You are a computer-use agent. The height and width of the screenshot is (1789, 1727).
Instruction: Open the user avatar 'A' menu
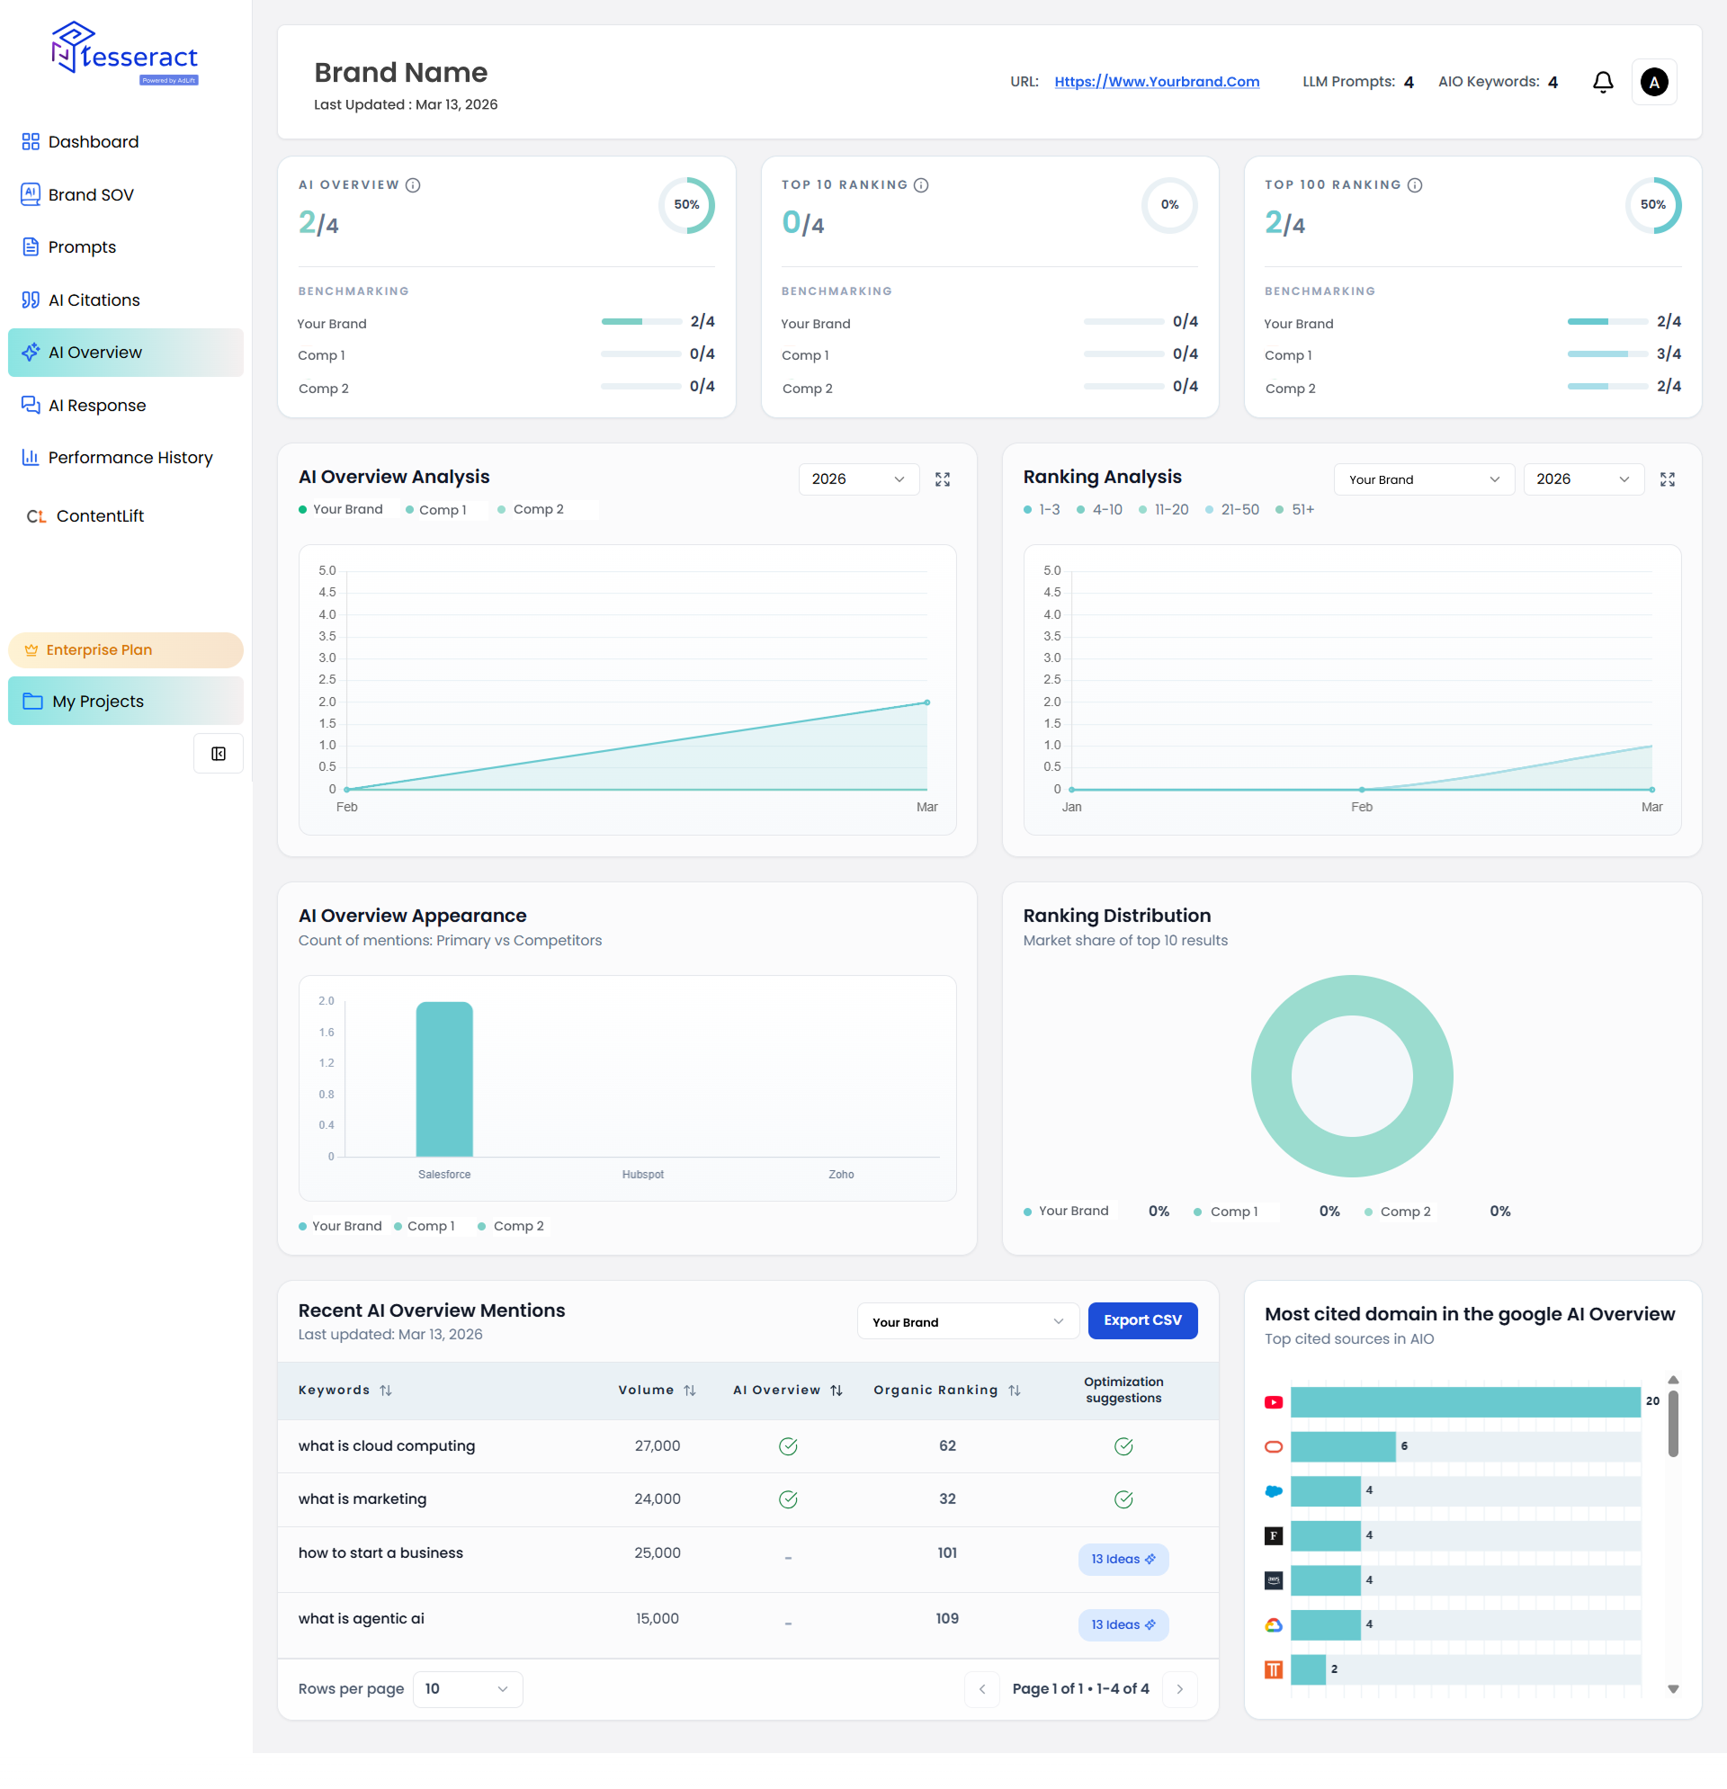1653,82
